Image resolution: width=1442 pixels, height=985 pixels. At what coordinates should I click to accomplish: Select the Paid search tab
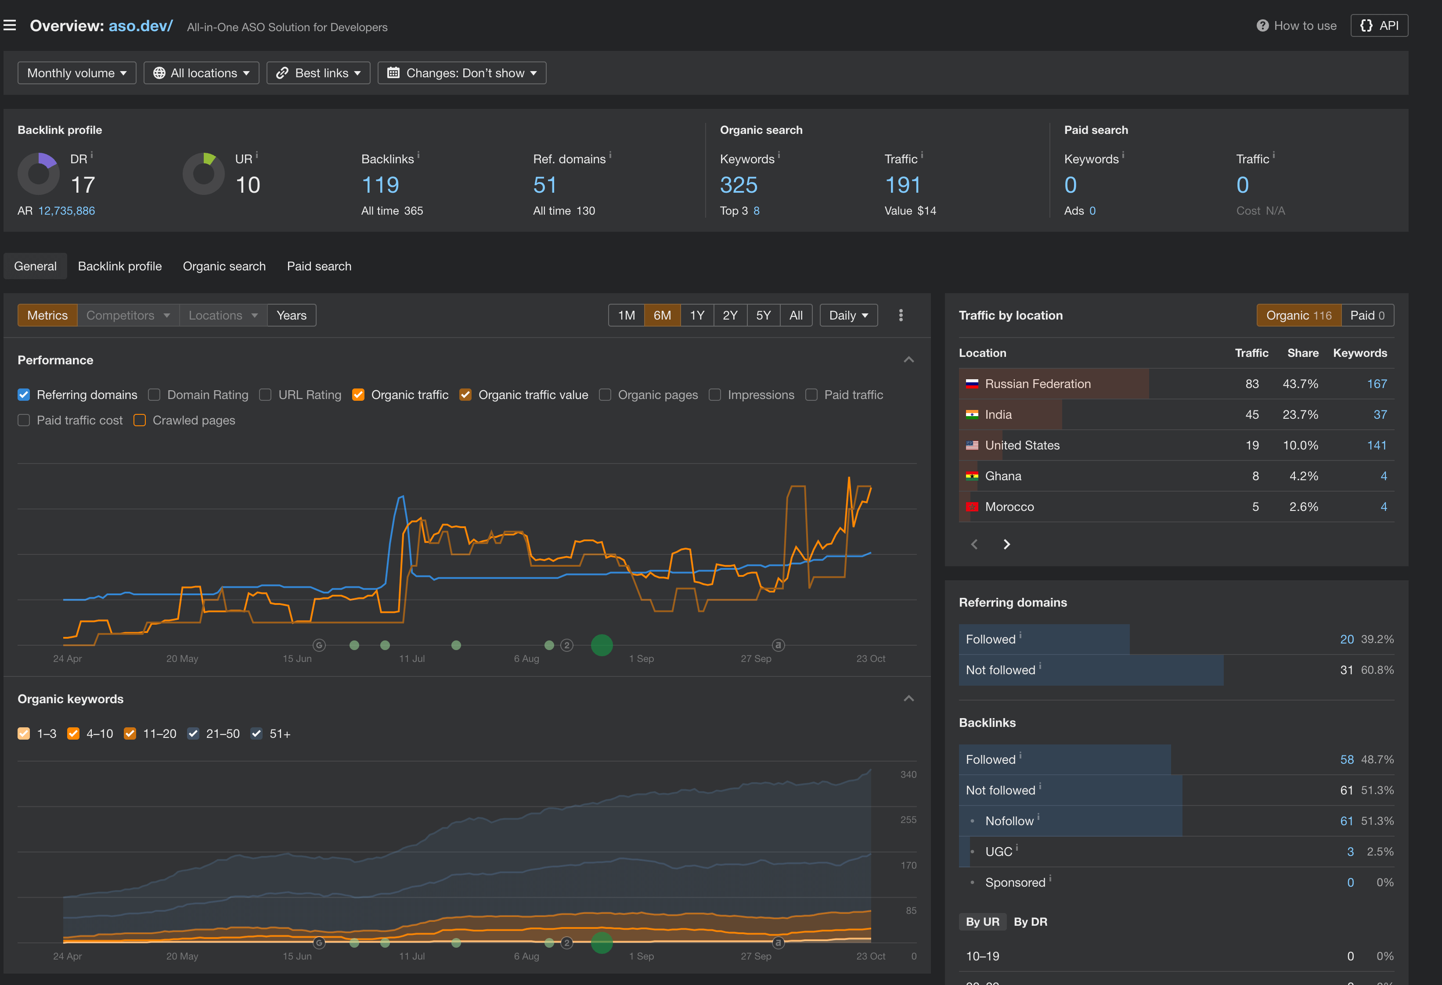click(x=319, y=266)
